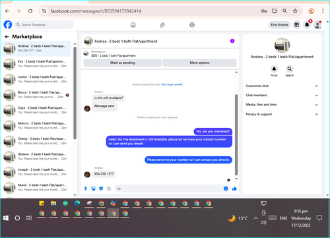
Task: Go to the Home feed icon
Action: [133, 25]
